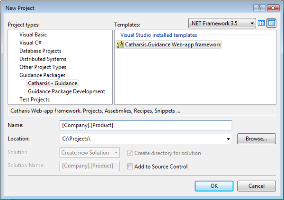Switch templates to small icons view
The height and width of the screenshot is (200, 284).
[271, 23]
